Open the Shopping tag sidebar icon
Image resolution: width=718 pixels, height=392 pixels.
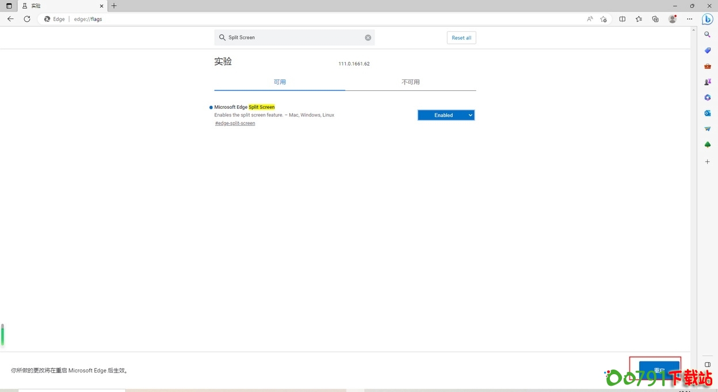[708, 51]
